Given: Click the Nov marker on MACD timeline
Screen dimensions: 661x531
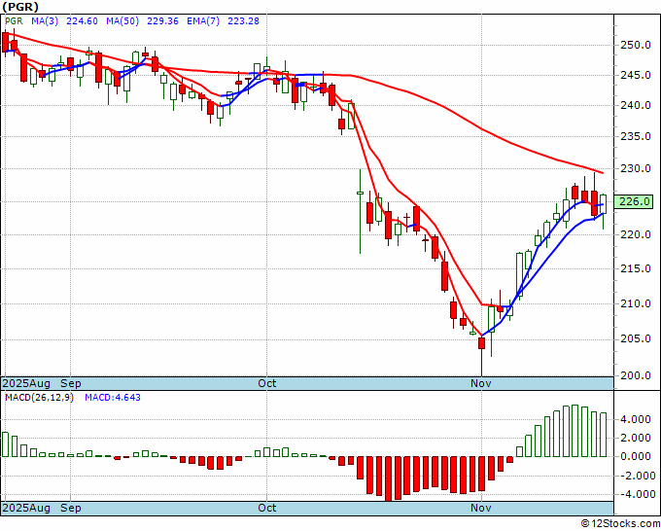Looking at the screenshot, I should [481, 508].
